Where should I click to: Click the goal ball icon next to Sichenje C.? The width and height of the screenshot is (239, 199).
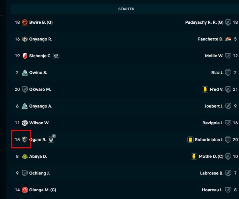56,56
